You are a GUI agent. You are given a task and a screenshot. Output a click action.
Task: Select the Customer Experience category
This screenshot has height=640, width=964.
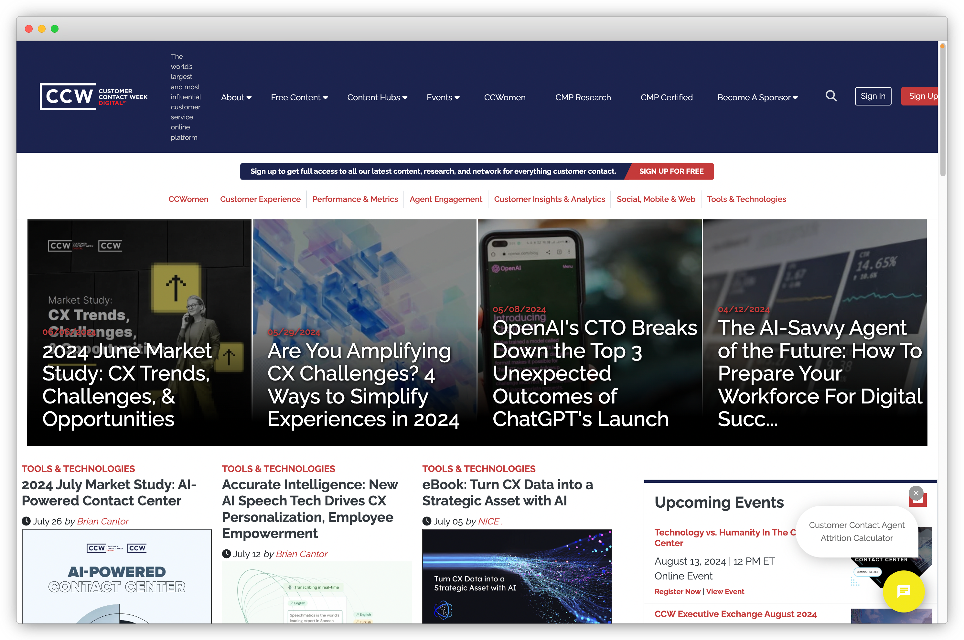tap(260, 199)
